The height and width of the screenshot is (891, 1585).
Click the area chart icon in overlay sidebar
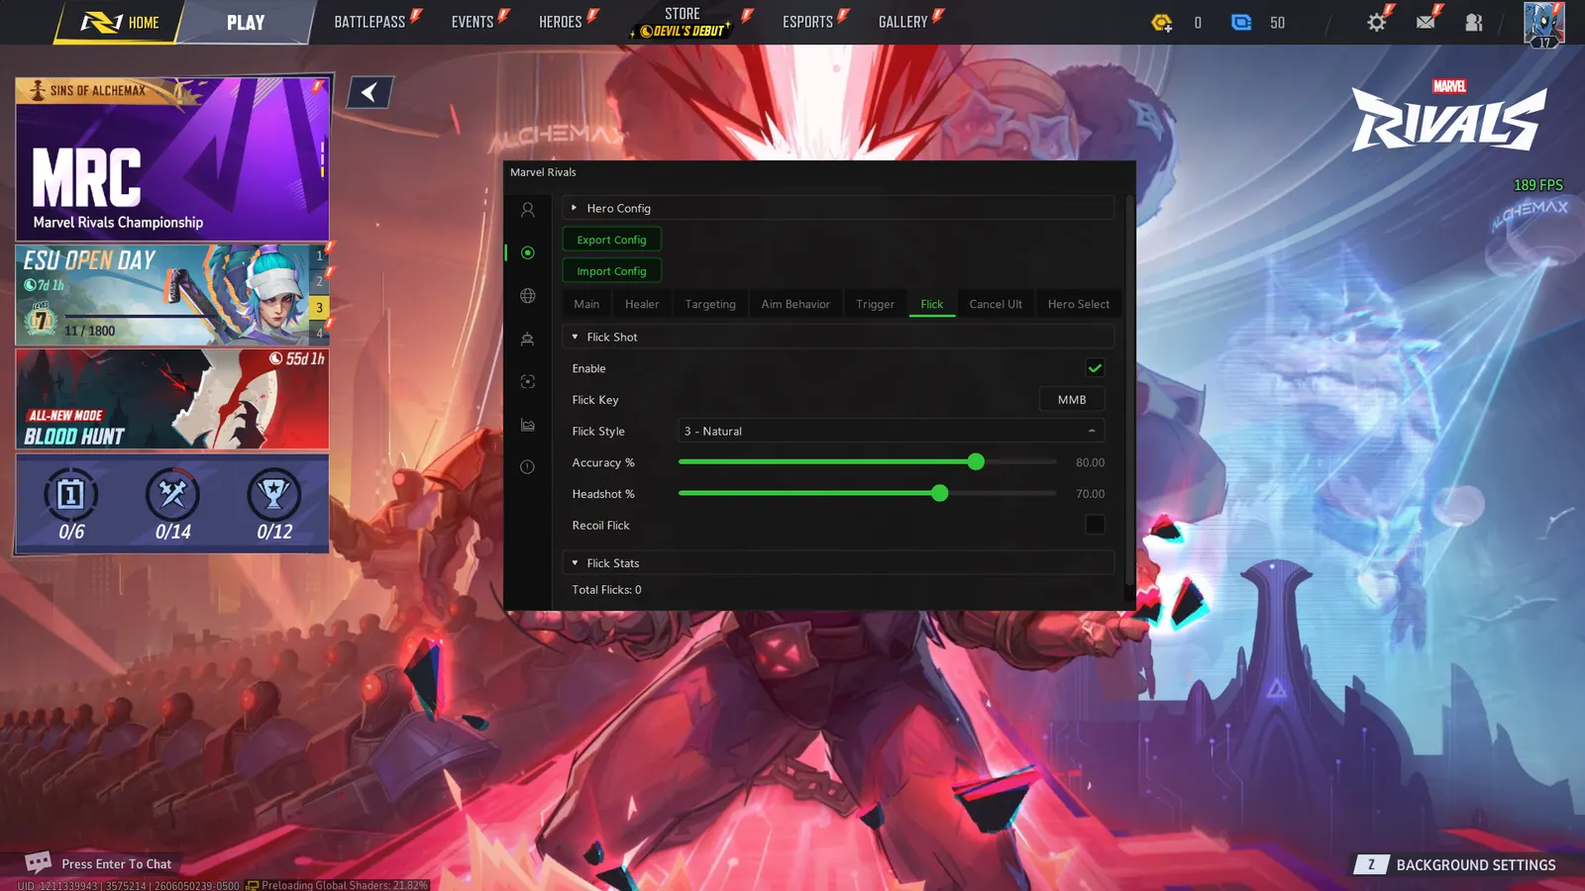(528, 425)
